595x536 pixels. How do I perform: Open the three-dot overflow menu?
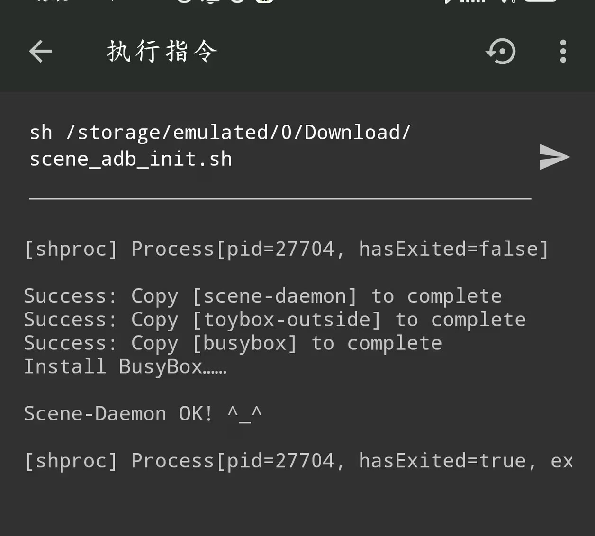click(563, 51)
